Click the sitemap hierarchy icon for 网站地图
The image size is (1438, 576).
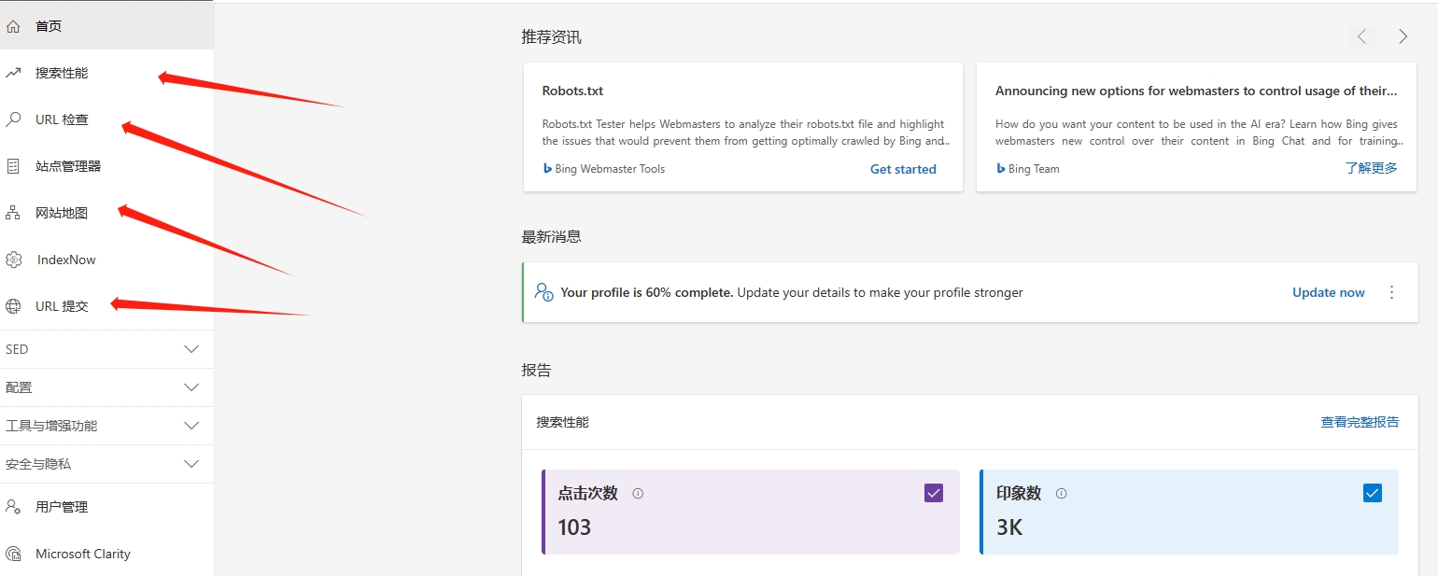(13, 213)
